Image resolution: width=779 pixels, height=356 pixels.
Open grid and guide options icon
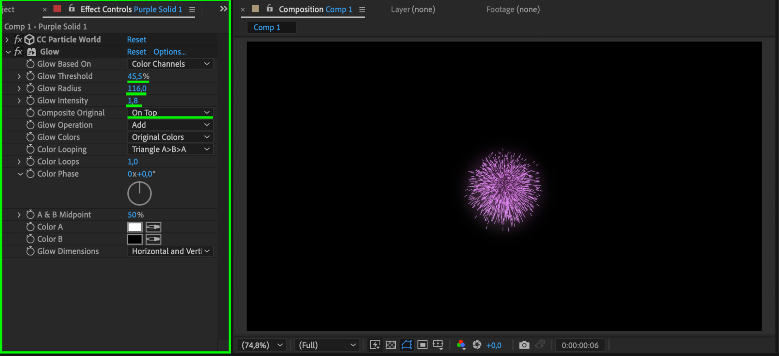pos(438,345)
